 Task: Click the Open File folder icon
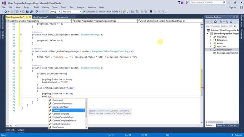[23, 12]
